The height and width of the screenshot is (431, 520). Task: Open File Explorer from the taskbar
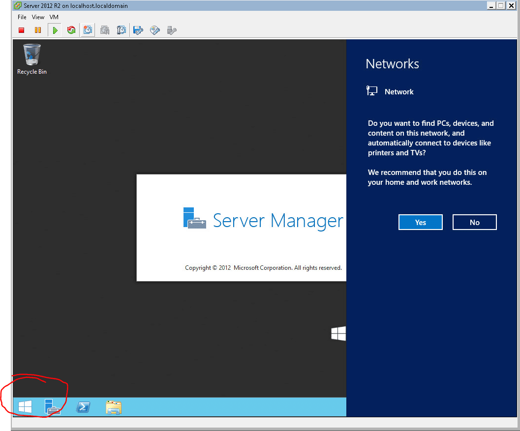(114, 407)
